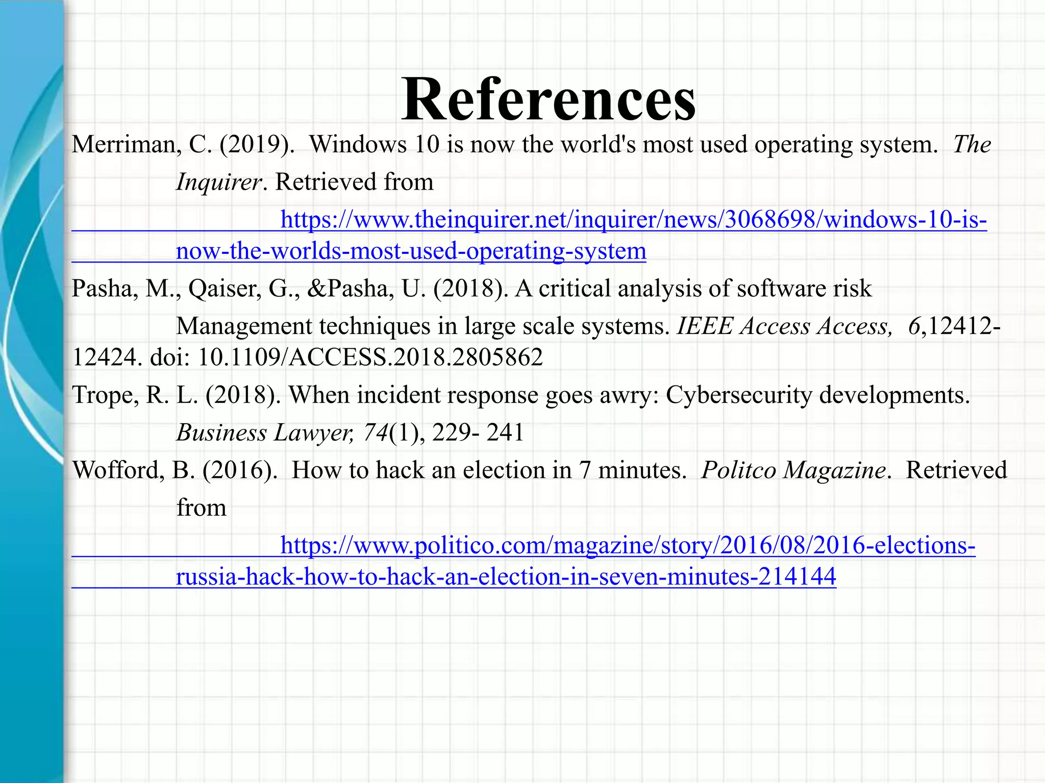Select the italic 'Inquirer' journal name
This screenshot has width=1045, height=783.
click(218, 182)
